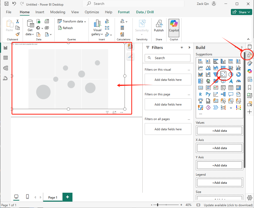
Task: Click the Cut scissors icon
Action: (x=18, y=21)
